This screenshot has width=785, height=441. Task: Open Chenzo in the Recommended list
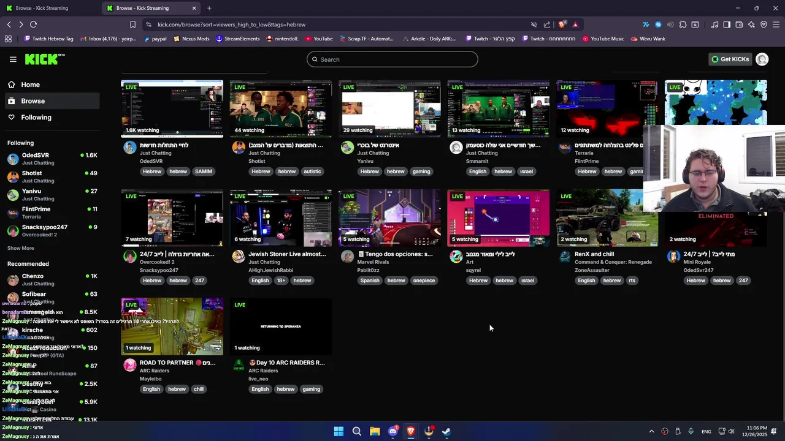click(x=52, y=279)
